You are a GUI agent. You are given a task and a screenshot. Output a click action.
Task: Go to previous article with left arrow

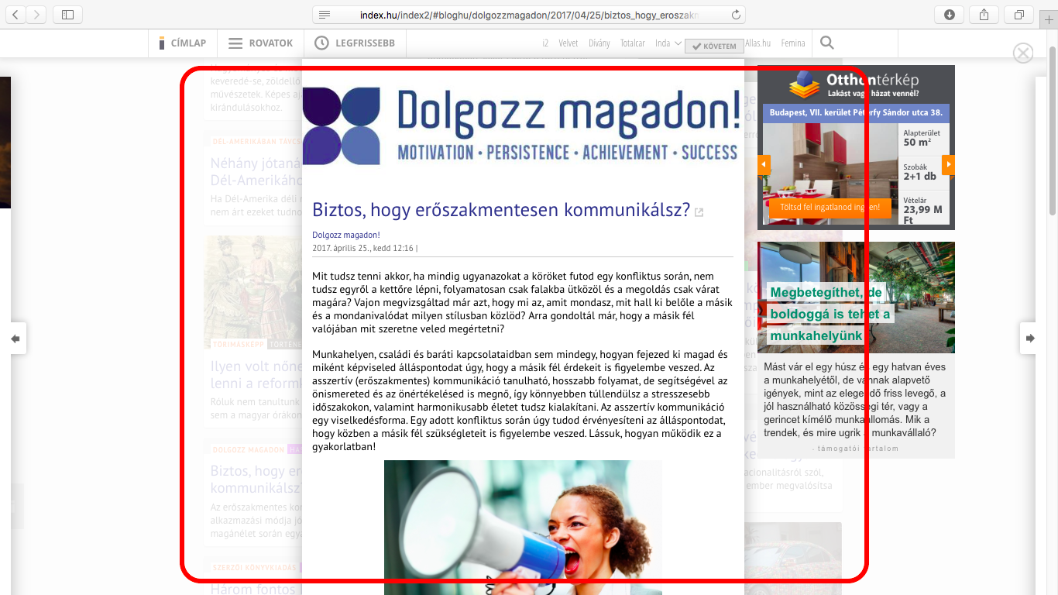(x=15, y=339)
